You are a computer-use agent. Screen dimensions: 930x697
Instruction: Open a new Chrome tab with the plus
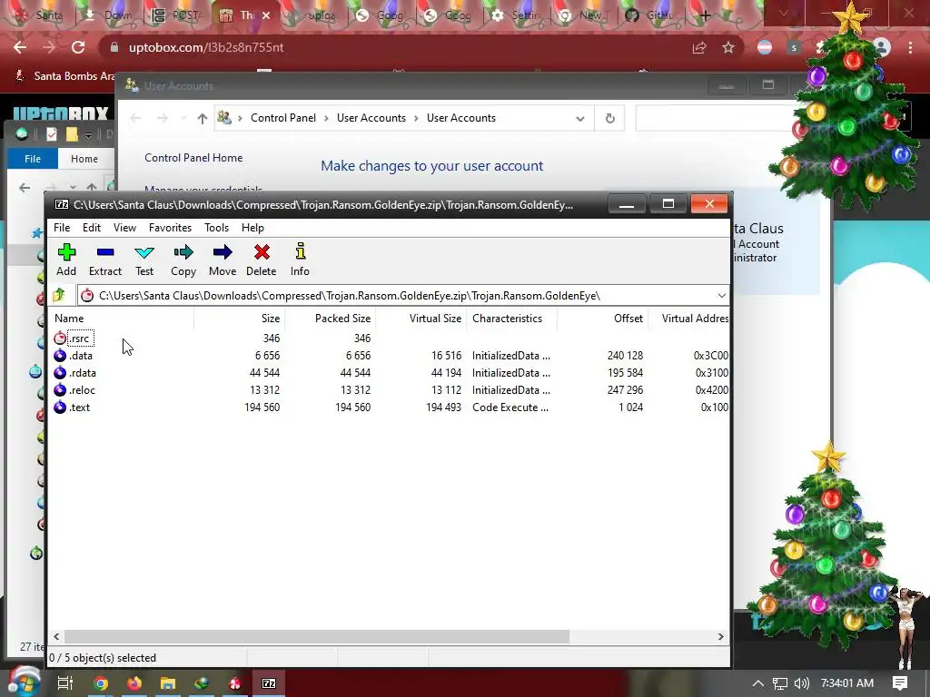tap(705, 16)
